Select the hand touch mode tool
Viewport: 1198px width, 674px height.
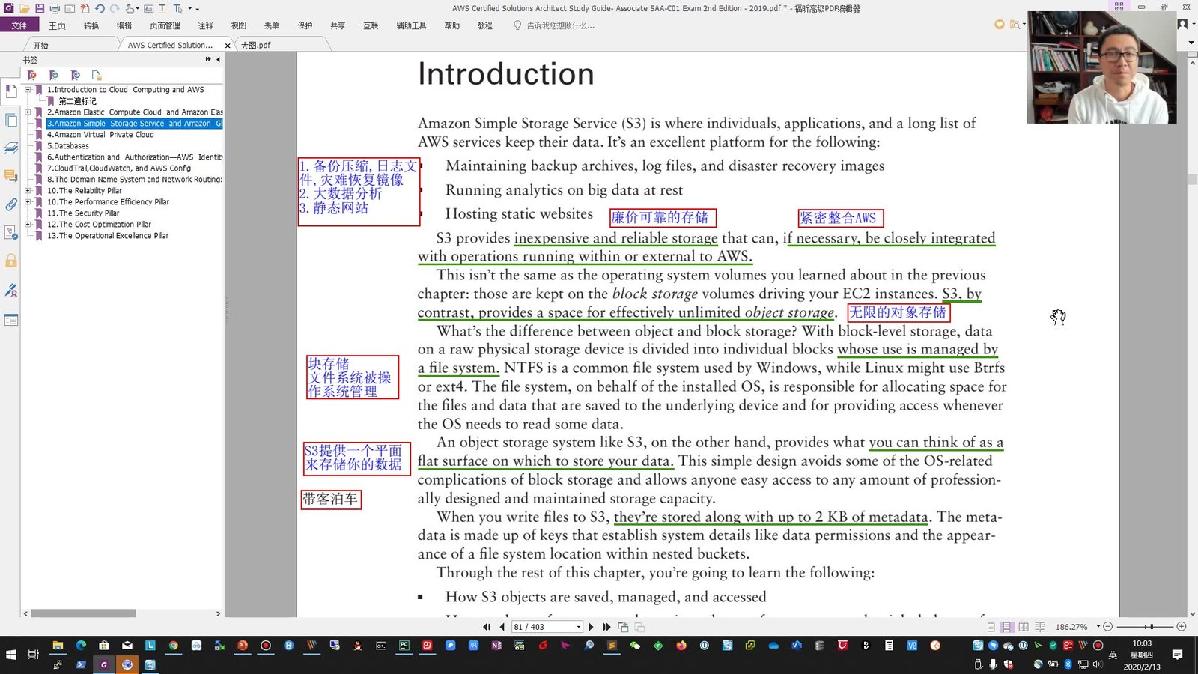[131, 8]
